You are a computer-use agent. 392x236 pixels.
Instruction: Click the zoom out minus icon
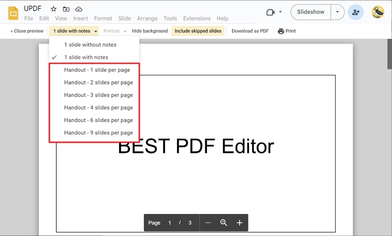point(208,223)
